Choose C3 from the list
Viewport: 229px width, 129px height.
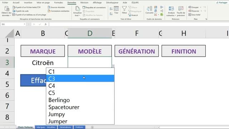point(80,78)
